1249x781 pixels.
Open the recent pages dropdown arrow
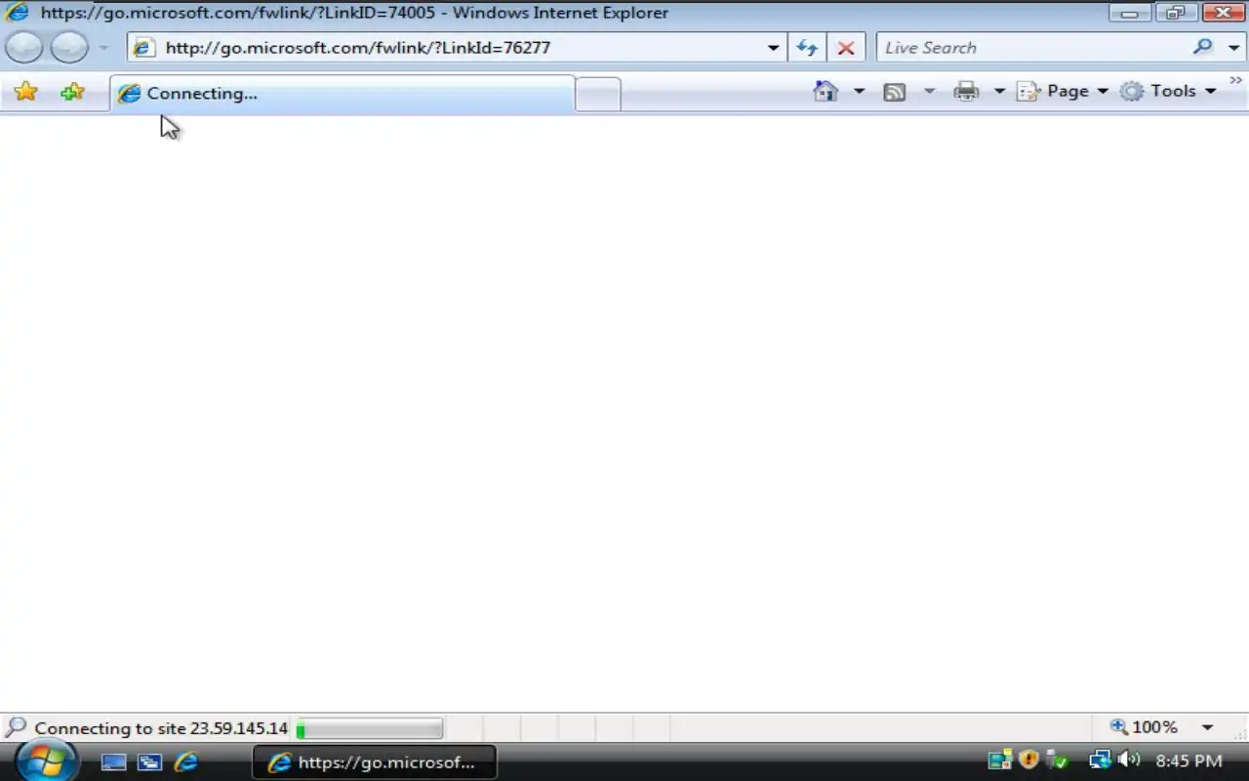[x=103, y=48]
